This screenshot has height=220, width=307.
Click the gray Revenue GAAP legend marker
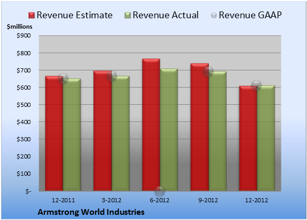(214, 16)
